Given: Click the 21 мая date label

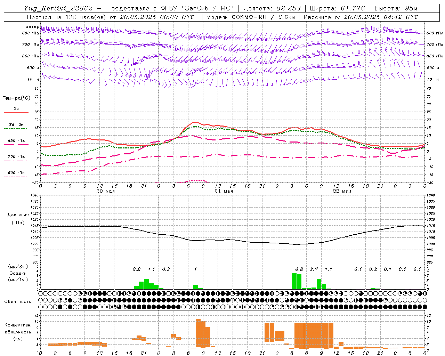Looking at the screenshot, I should [224, 191].
